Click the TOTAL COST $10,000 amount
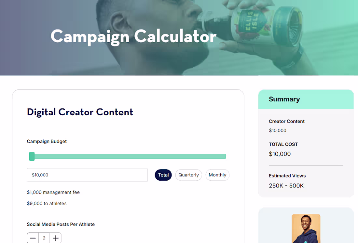This screenshot has height=243, width=358. coord(280,154)
